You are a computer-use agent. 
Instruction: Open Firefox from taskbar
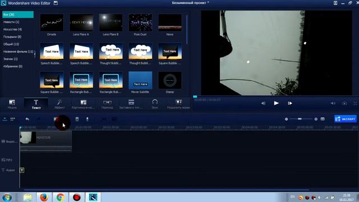(x=44, y=197)
